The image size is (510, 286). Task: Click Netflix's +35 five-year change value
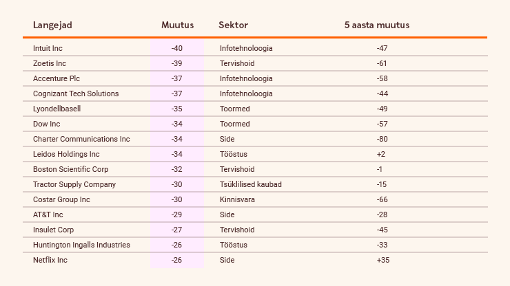382,260
